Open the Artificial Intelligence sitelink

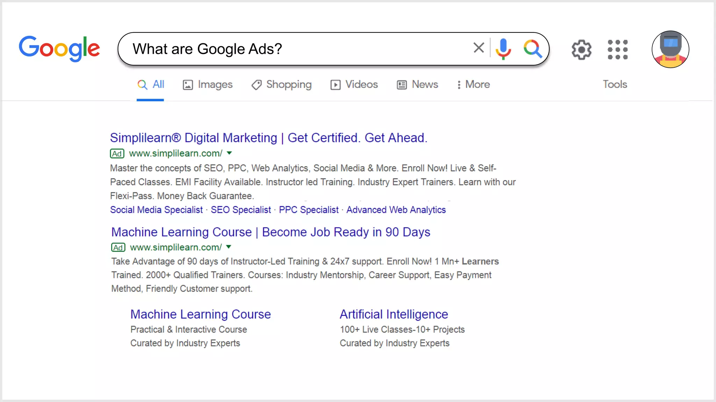click(x=394, y=314)
